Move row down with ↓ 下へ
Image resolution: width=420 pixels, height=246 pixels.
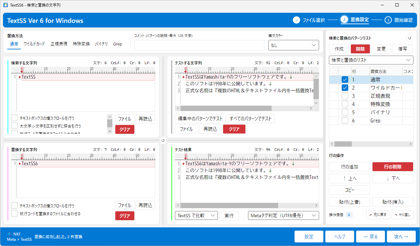pos(393,178)
